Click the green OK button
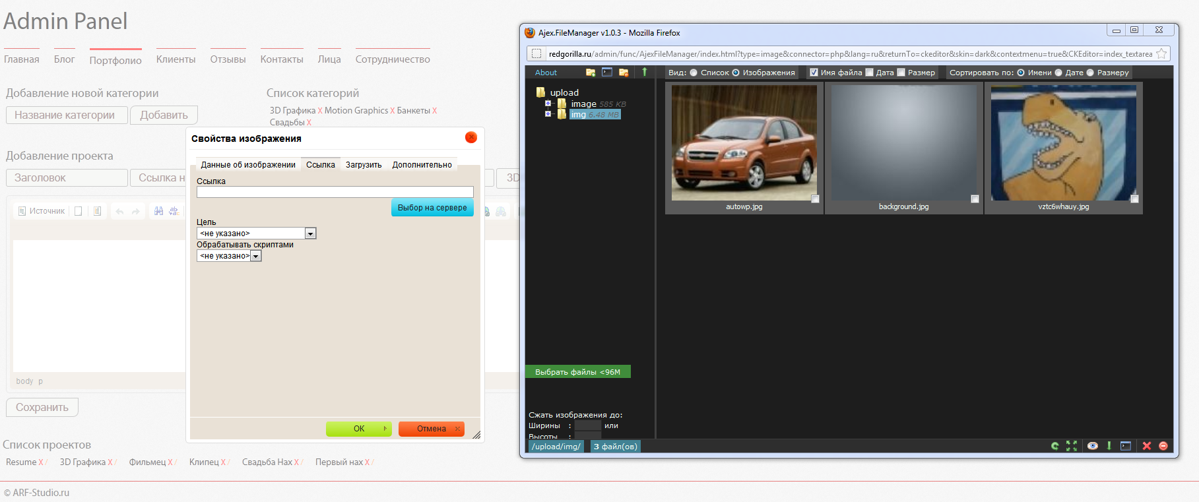1199x502 pixels. click(359, 429)
